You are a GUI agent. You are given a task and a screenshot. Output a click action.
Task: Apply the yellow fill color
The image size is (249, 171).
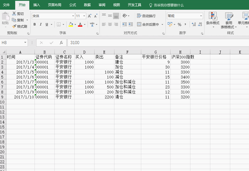tap(71, 24)
